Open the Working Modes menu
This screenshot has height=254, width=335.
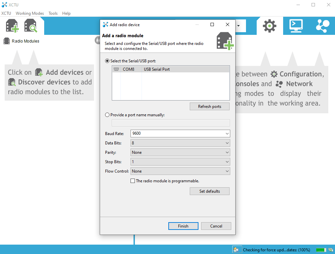[x=30, y=13]
